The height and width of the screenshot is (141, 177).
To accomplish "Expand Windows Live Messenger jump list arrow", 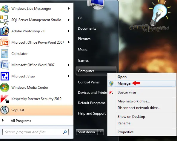I will 69,9.
